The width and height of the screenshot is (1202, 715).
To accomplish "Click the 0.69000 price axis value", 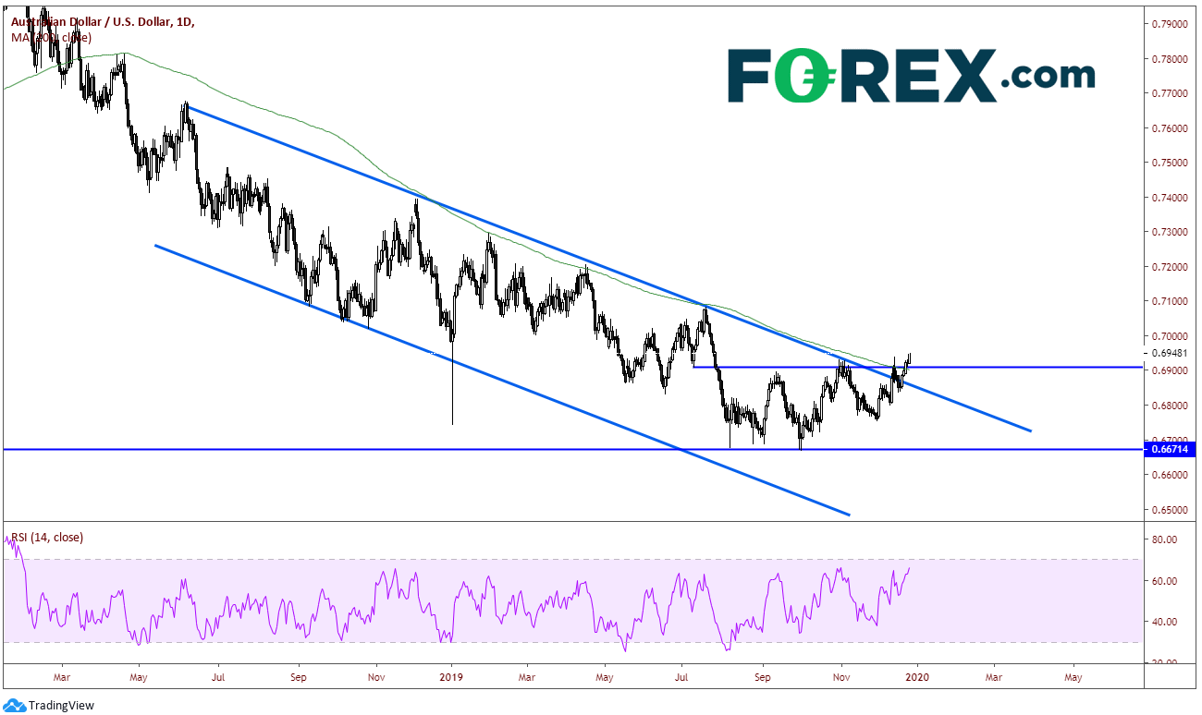I will point(1171,370).
